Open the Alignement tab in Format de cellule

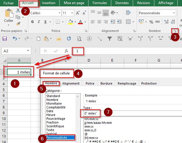(x=71, y=83)
